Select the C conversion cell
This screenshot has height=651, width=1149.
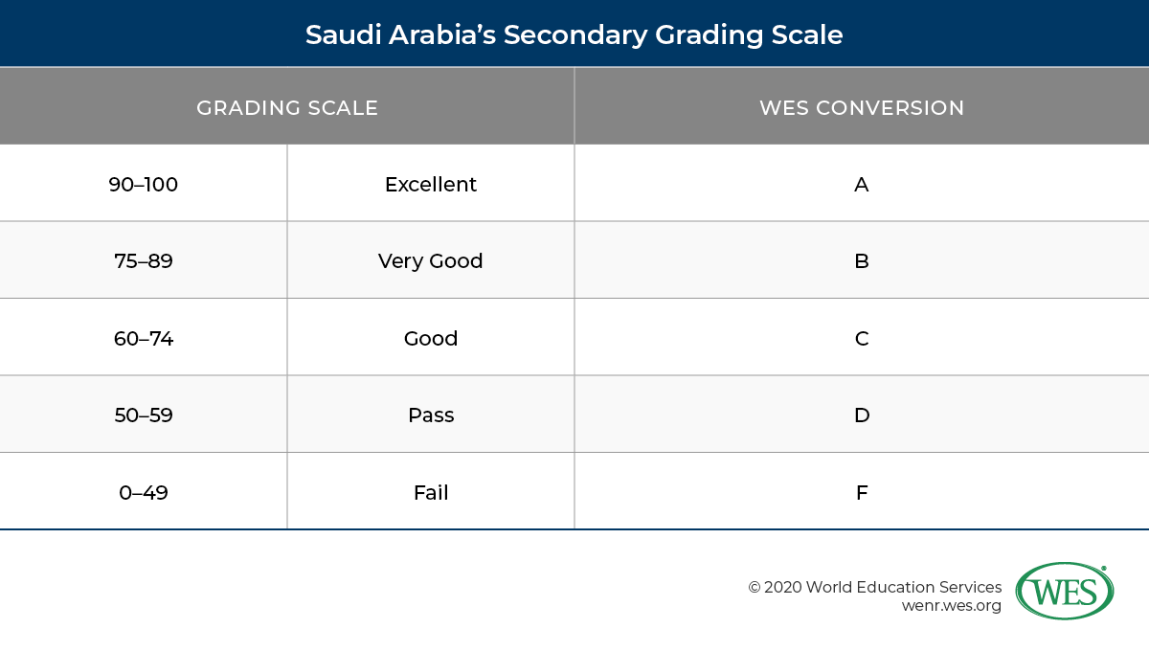click(x=862, y=338)
